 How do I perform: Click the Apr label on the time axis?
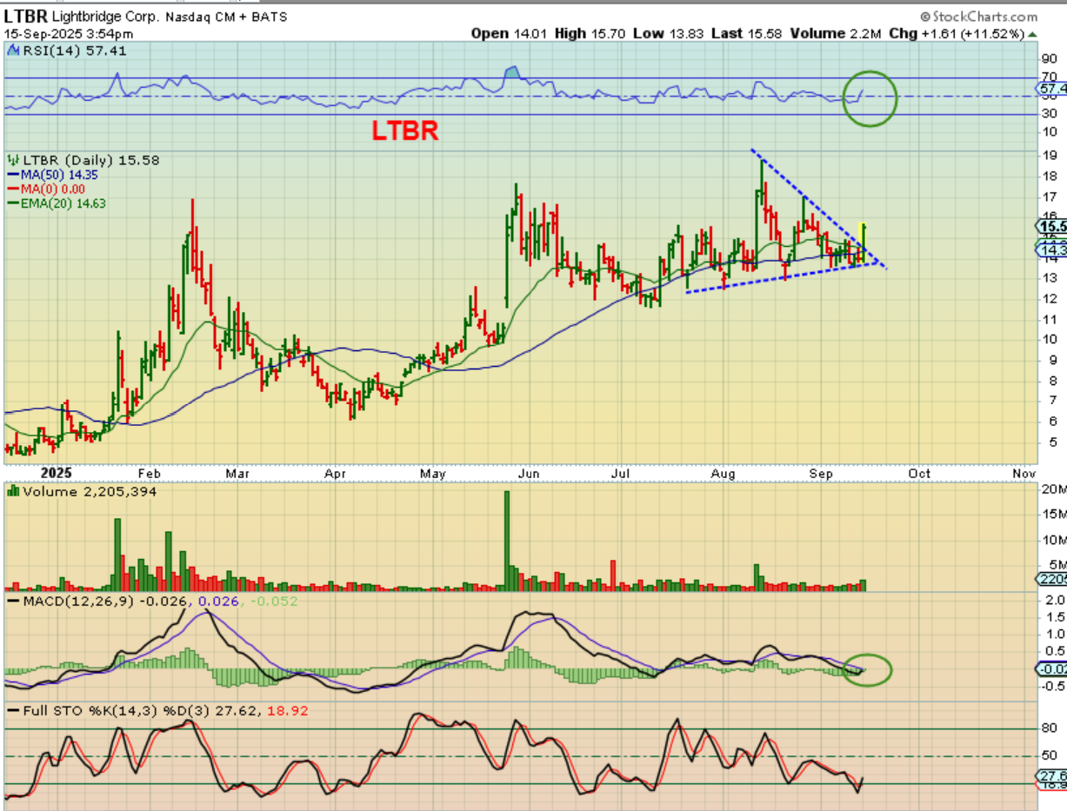point(335,474)
